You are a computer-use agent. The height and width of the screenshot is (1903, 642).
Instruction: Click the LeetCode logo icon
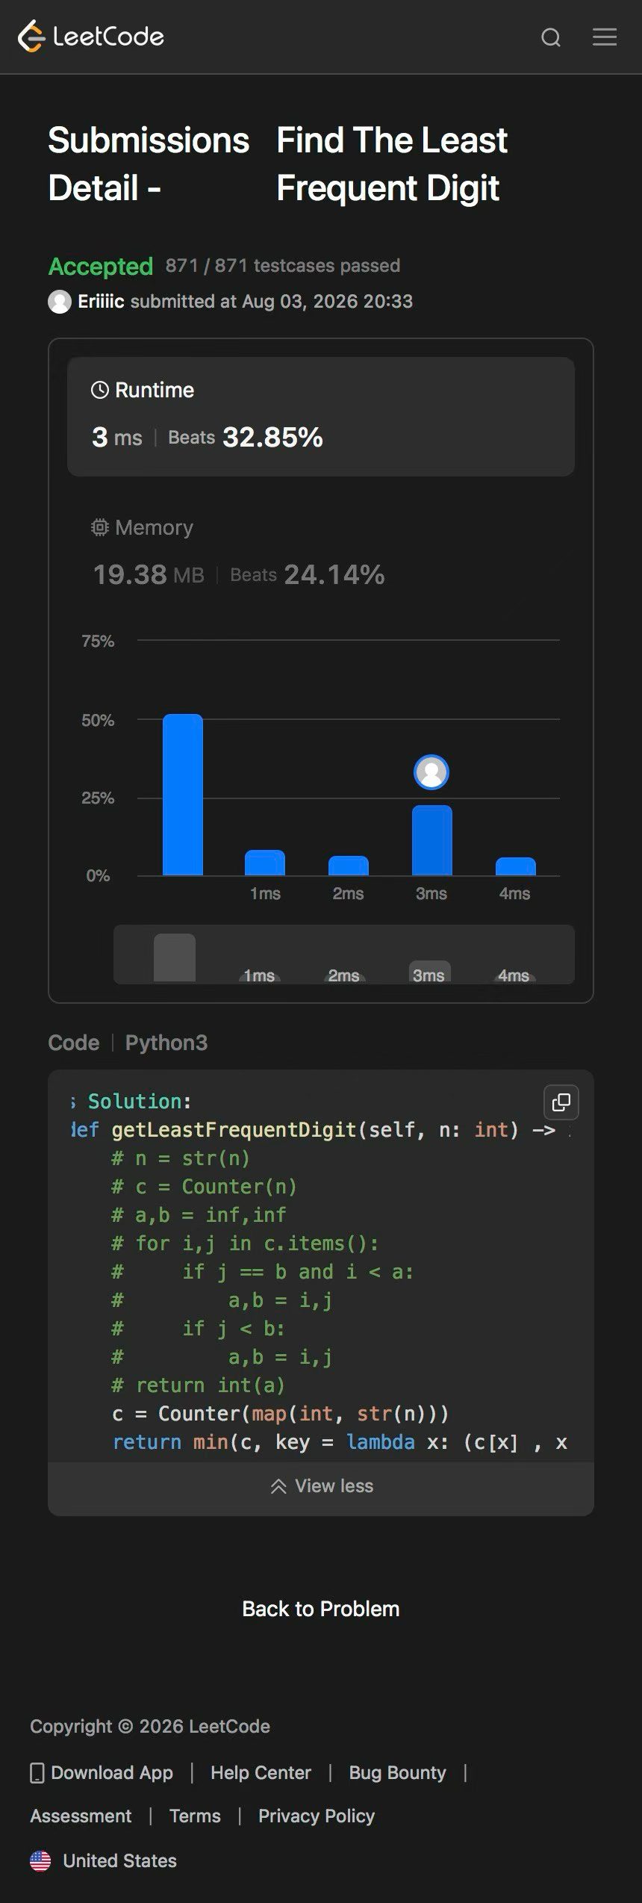pos(31,37)
